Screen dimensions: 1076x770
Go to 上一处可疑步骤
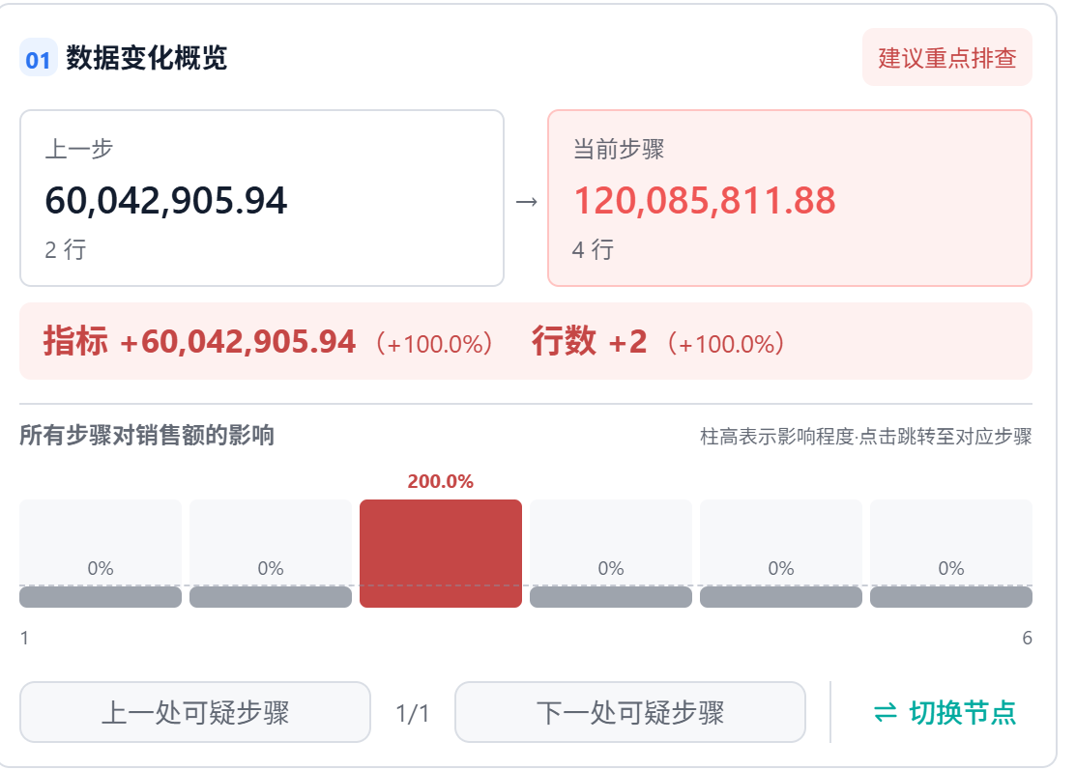195,712
